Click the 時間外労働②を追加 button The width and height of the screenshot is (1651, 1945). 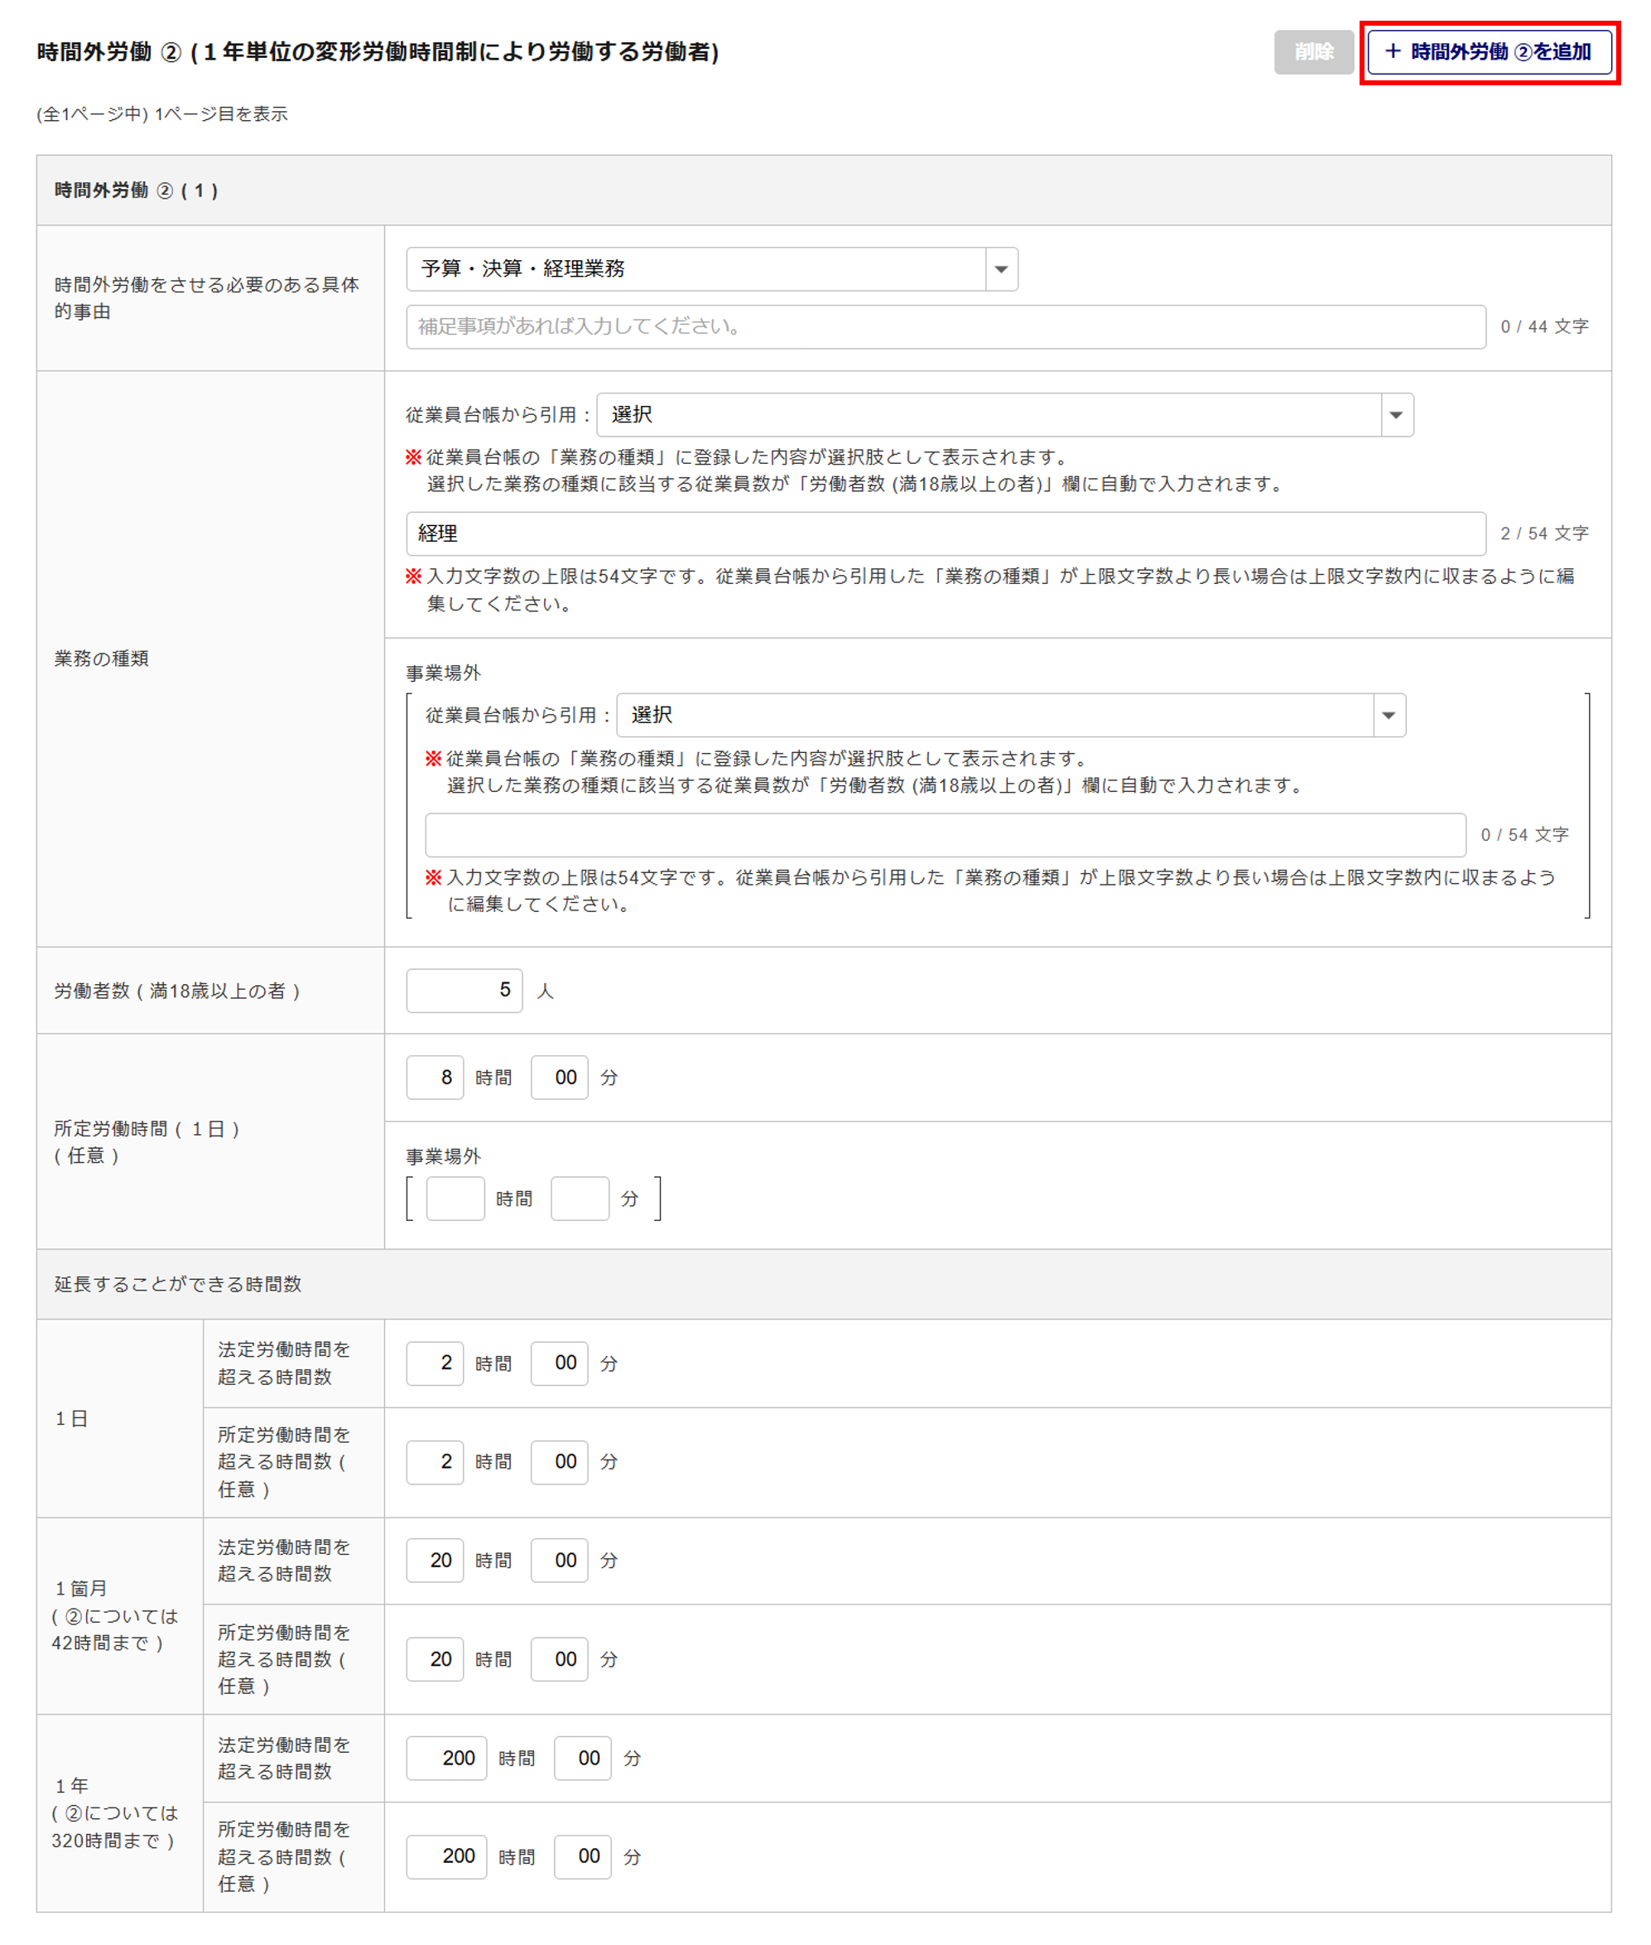pyautogui.click(x=1488, y=52)
